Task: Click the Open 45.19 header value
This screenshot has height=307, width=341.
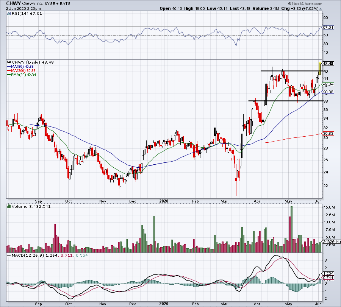Action: (x=171, y=8)
